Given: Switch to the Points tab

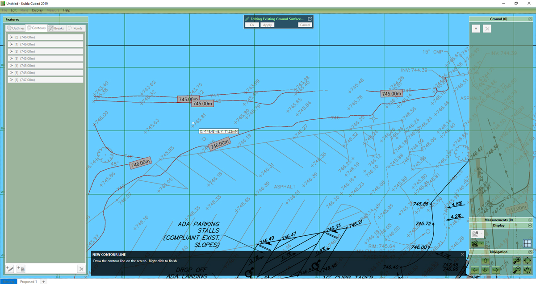Looking at the screenshot, I should [x=75, y=28].
